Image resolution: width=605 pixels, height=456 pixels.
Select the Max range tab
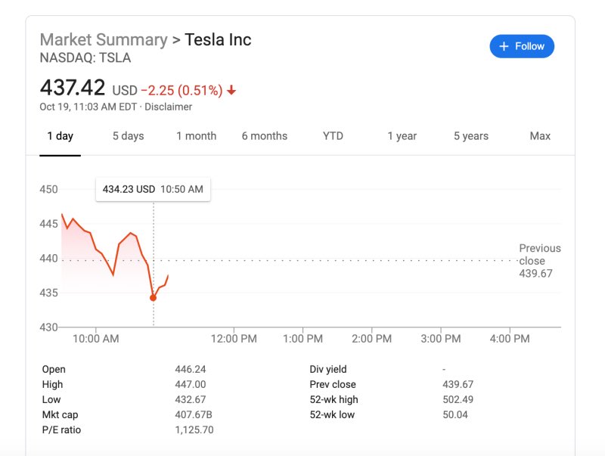click(540, 136)
